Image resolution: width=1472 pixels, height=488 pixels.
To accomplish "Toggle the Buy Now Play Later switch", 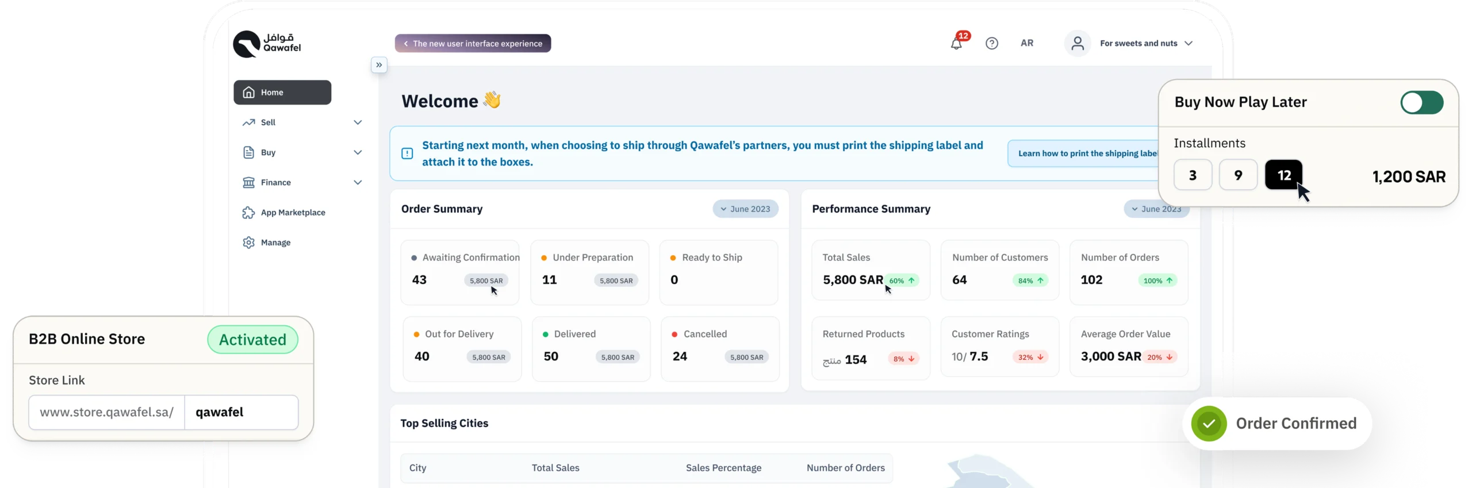I will pos(1421,103).
